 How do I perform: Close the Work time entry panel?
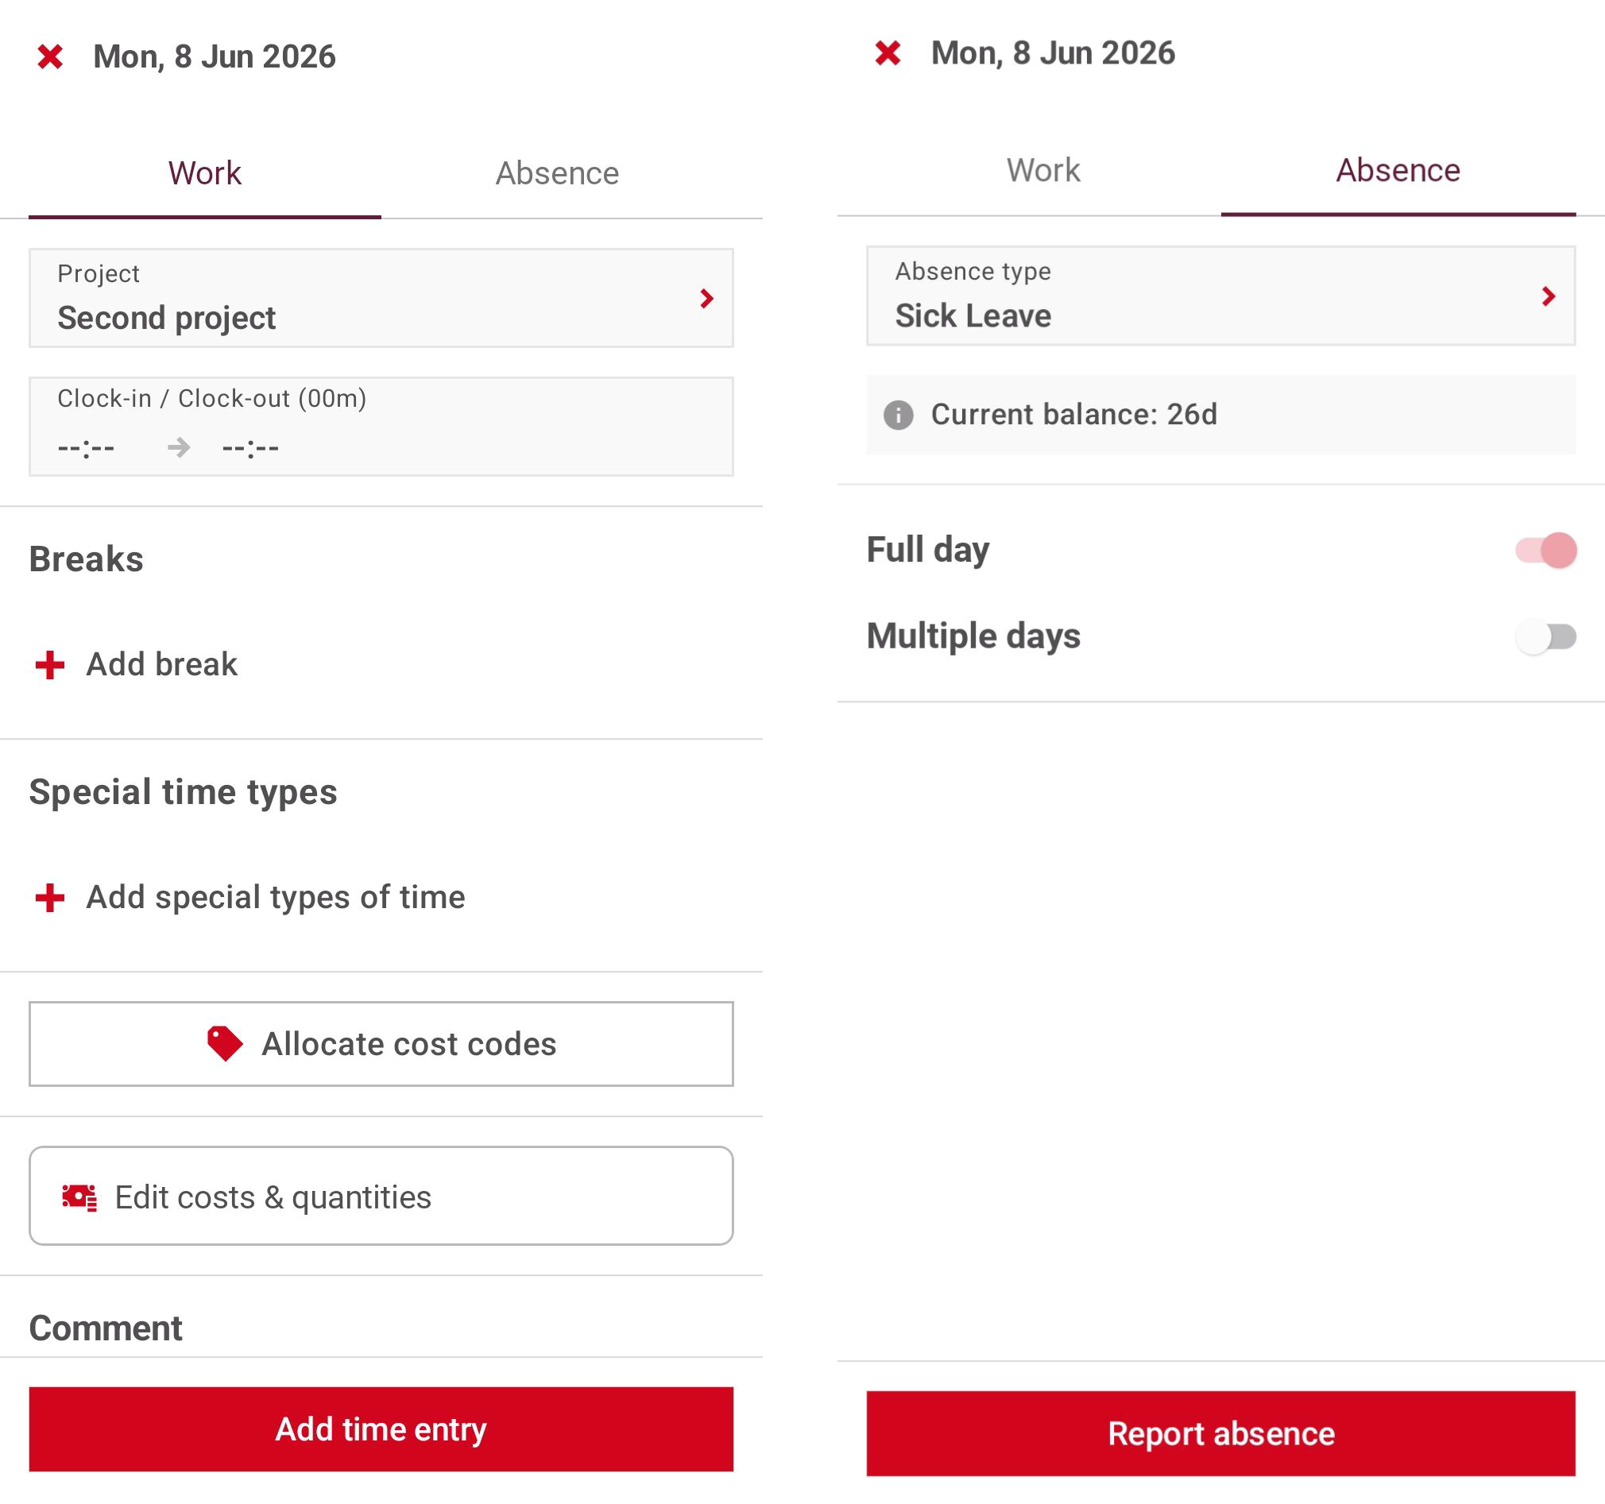coord(50,56)
